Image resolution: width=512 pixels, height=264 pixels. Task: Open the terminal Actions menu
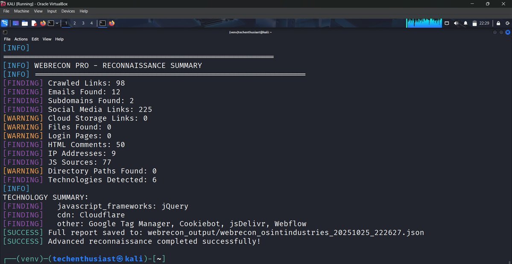(x=21, y=39)
